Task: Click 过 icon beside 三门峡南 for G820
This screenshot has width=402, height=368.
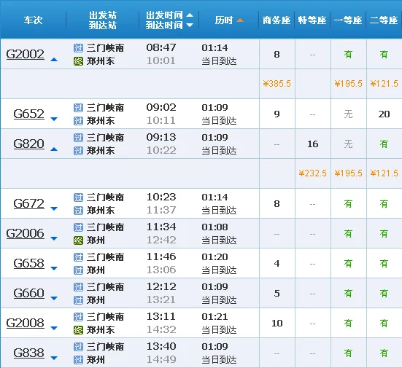Action: coord(79,138)
